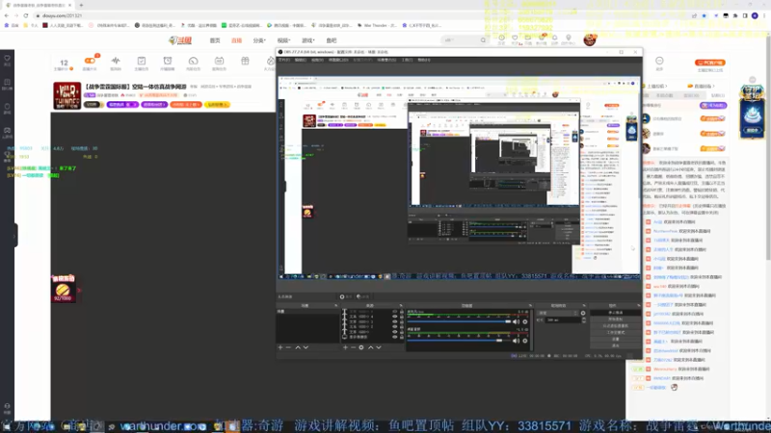The height and width of the screenshot is (433, 771).
Task: Open settings gear of 桌面音频 mixer channel
Action: [x=524, y=341]
